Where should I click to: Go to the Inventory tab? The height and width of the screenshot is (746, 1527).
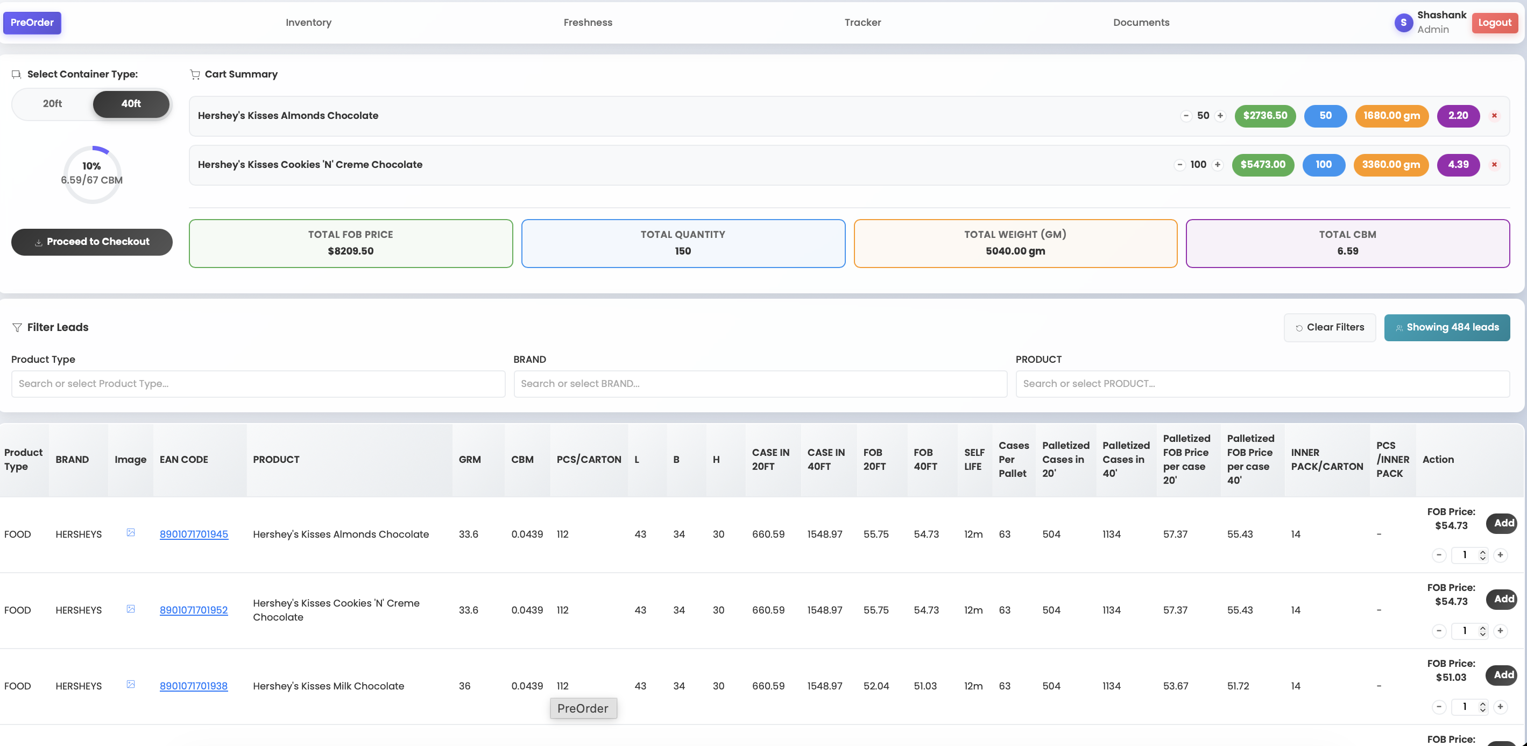[308, 23]
